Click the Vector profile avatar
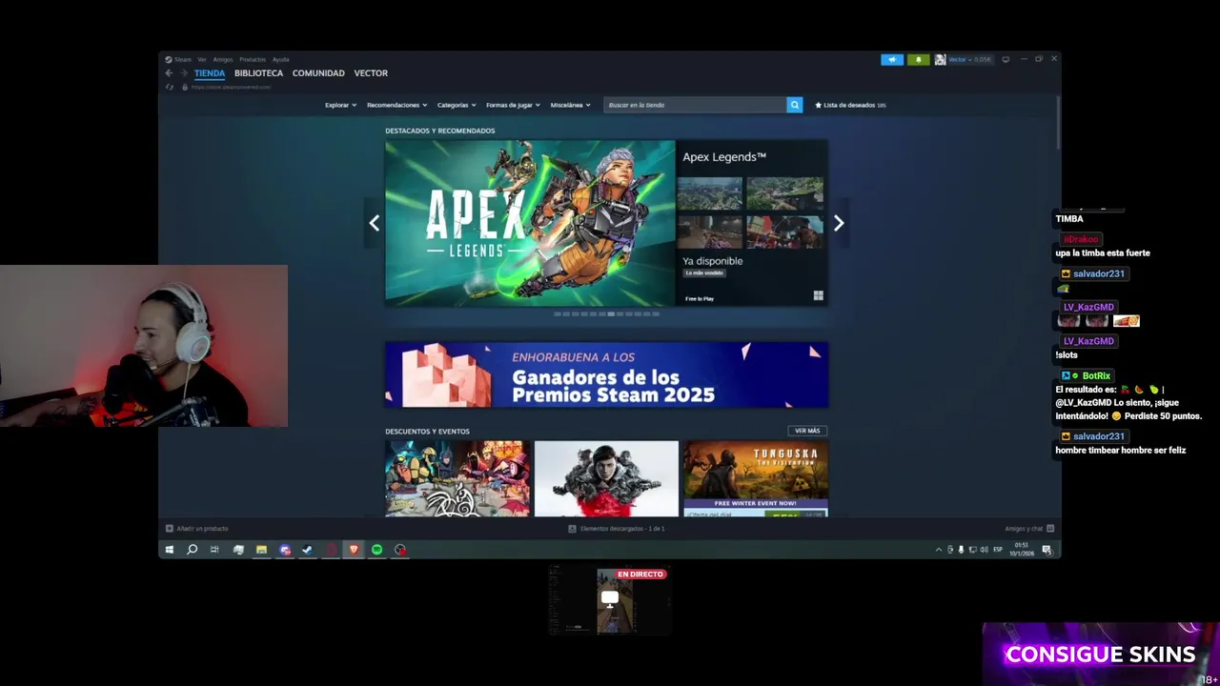This screenshot has height=686, width=1220. (940, 59)
